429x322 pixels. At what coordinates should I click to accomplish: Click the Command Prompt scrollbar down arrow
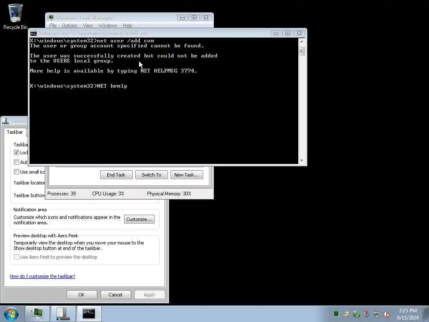pos(302,161)
